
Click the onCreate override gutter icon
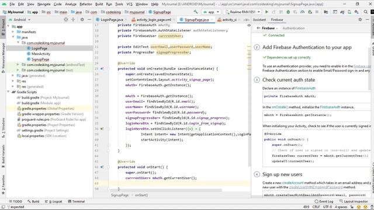102,69
